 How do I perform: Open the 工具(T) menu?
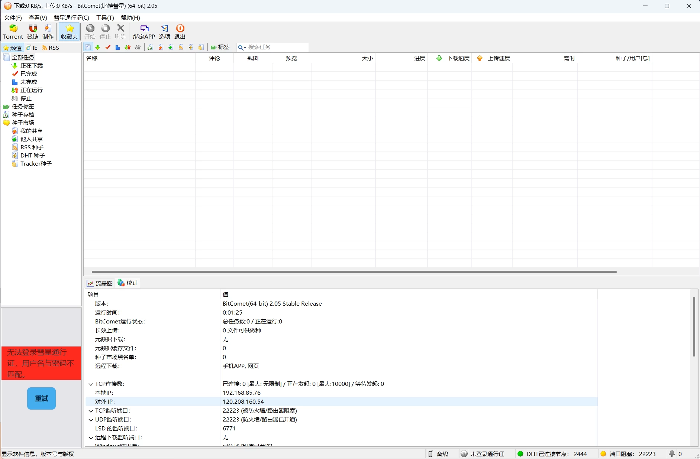pyautogui.click(x=105, y=17)
